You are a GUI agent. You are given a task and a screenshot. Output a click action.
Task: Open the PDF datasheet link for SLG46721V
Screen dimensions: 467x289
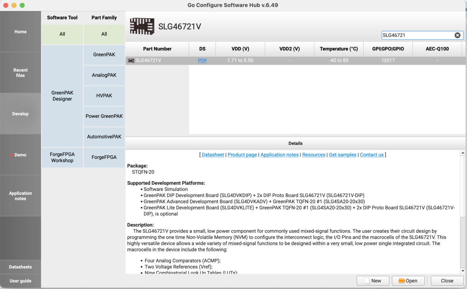[x=202, y=61]
